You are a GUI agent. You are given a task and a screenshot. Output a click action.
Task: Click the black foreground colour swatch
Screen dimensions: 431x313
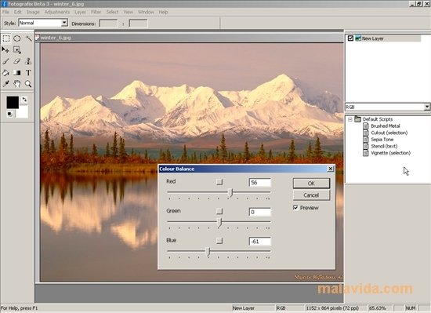(13, 102)
